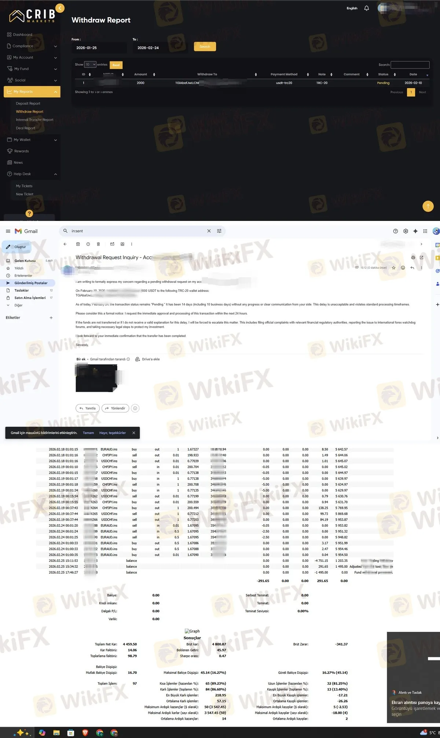The height and width of the screenshot is (738, 440).
Task: Open the notifications bell in Crib Markets
Action: (x=366, y=8)
